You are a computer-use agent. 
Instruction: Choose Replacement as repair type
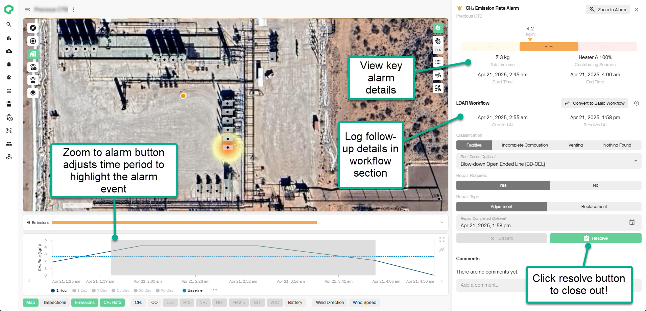[594, 207]
